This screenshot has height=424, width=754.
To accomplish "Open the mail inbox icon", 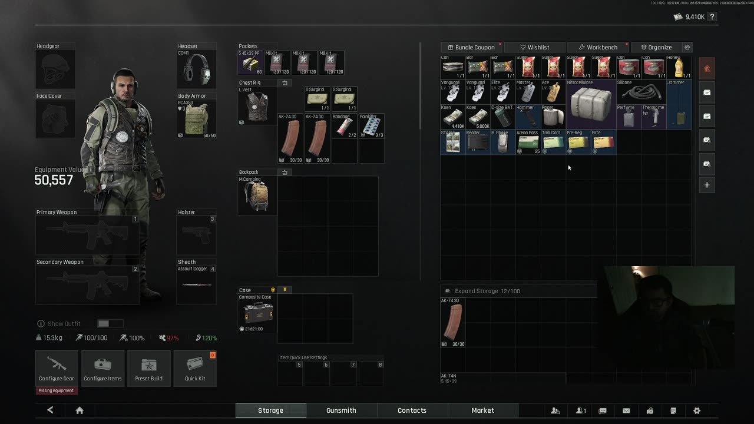I will (626, 410).
